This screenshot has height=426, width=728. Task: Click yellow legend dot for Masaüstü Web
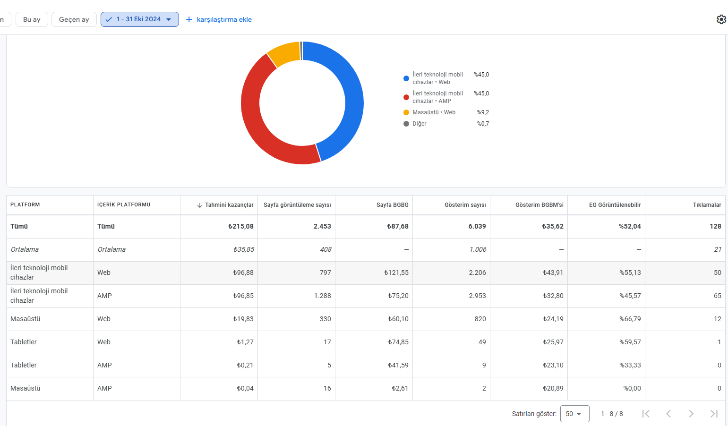406,112
